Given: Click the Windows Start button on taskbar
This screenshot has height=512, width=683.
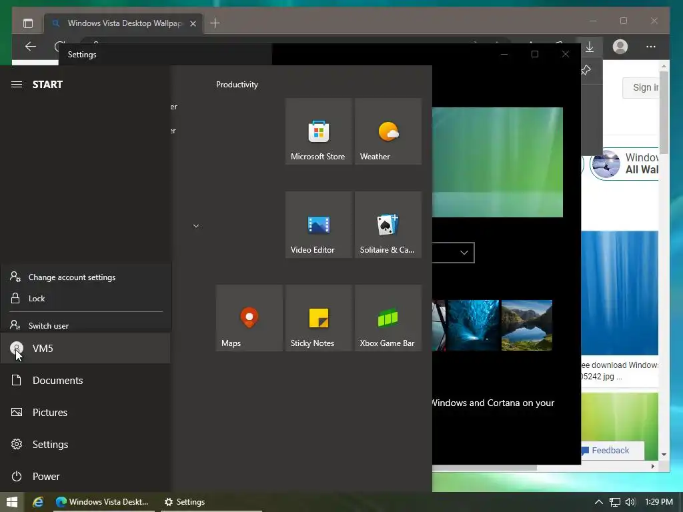Looking at the screenshot, I should pos(12,502).
